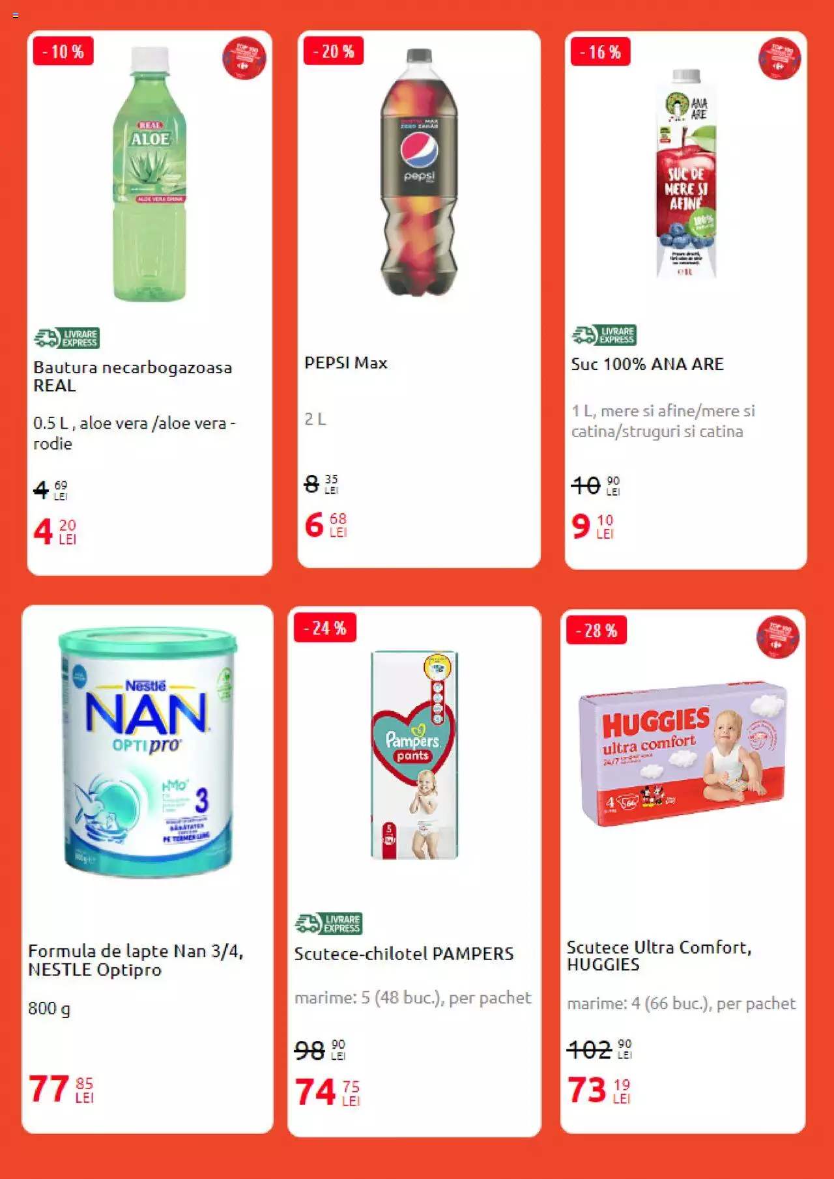Click the -20 % discount tag on Pepsi
The width and height of the screenshot is (834, 1179).
click(334, 51)
